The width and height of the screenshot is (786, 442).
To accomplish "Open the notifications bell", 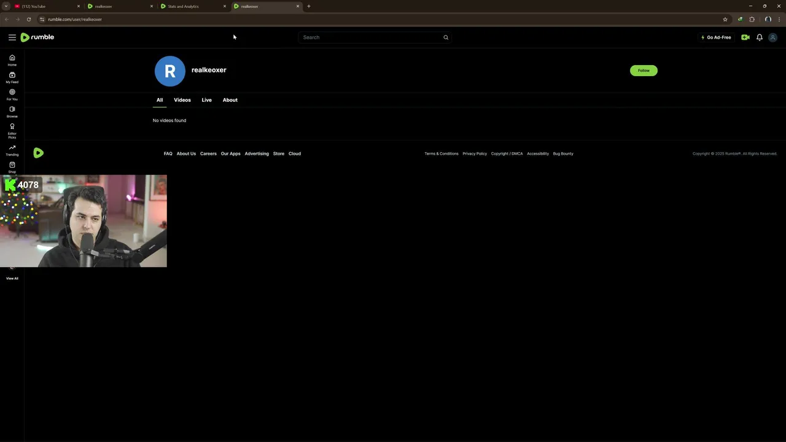I will 760,37.
